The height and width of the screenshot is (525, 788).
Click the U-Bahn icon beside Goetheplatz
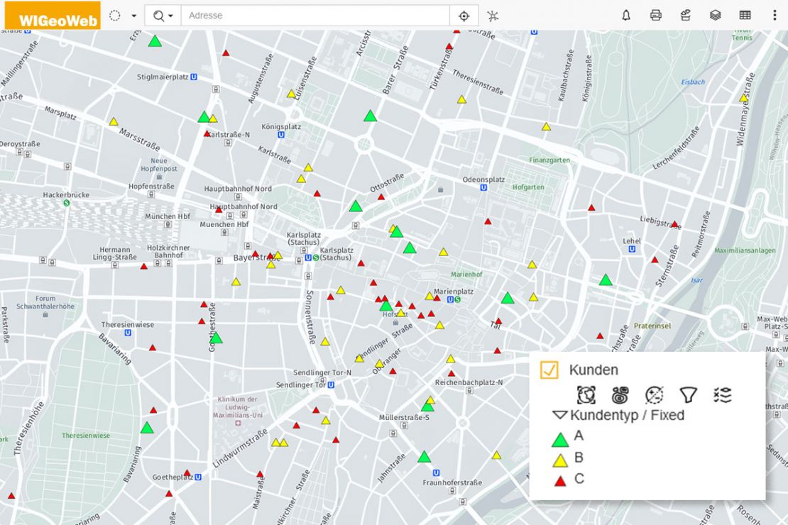(x=198, y=477)
